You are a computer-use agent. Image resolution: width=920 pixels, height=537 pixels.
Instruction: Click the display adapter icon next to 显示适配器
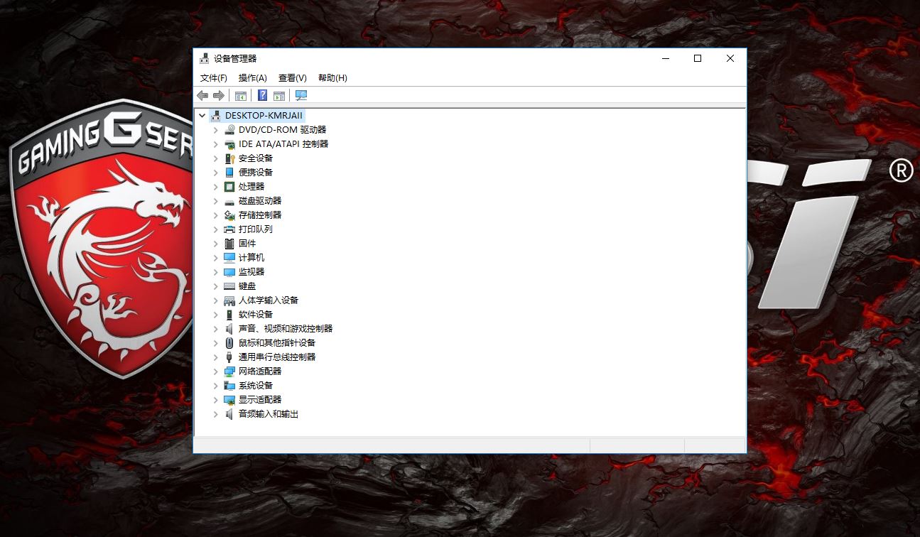point(229,399)
